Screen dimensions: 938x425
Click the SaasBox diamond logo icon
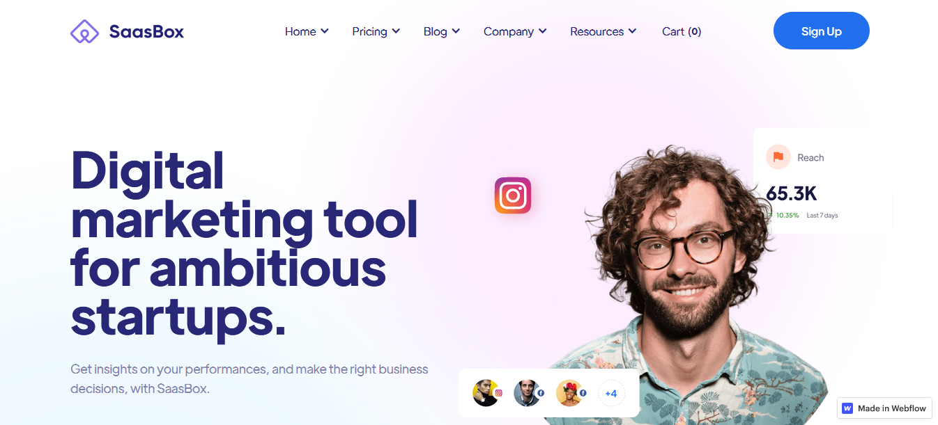click(x=85, y=31)
